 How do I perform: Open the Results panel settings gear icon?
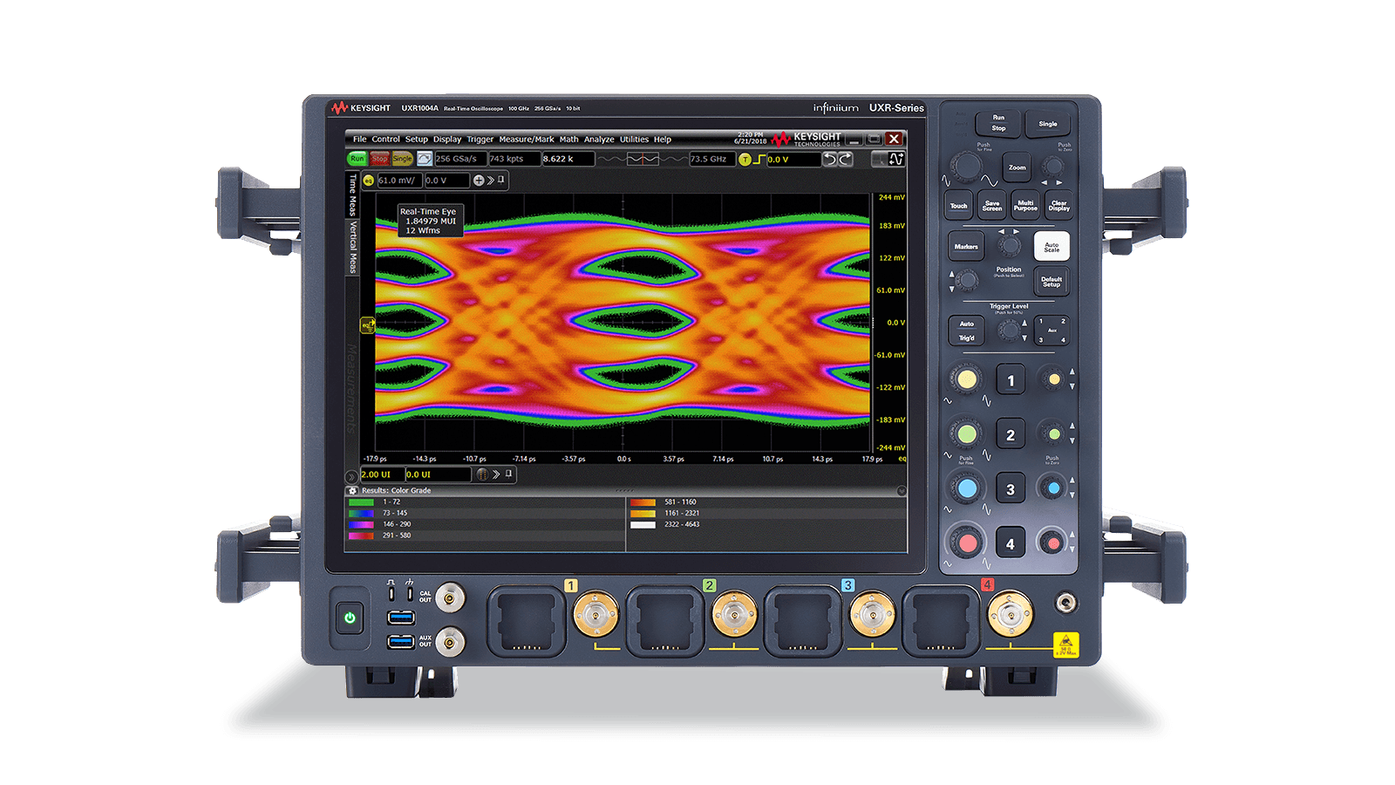pyautogui.click(x=353, y=490)
